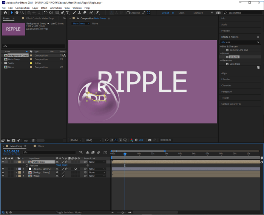Select the Hand tool
The image size is (264, 215).
tap(17, 12)
